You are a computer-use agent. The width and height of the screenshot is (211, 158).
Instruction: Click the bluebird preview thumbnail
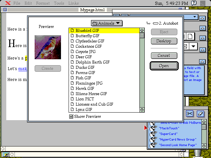tap(48, 47)
